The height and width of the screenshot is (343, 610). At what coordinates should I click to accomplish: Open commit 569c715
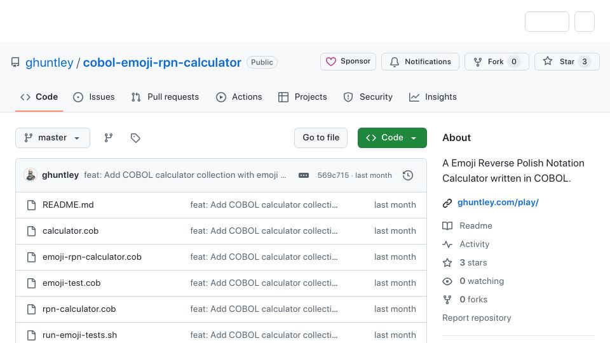coord(333,175)
